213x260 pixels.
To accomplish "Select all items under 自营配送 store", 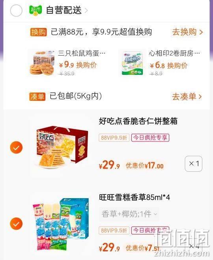I will pyautogui.click(x=16, y=11).
